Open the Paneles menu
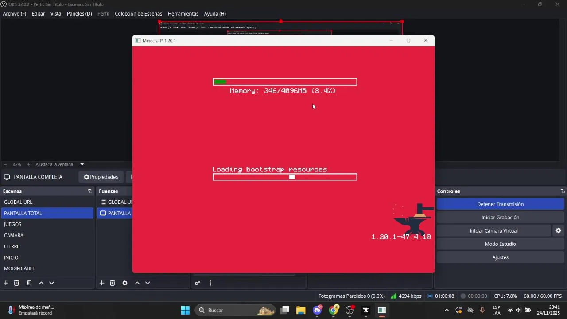Viewport: 567px width, 319px height. (79, 14)
